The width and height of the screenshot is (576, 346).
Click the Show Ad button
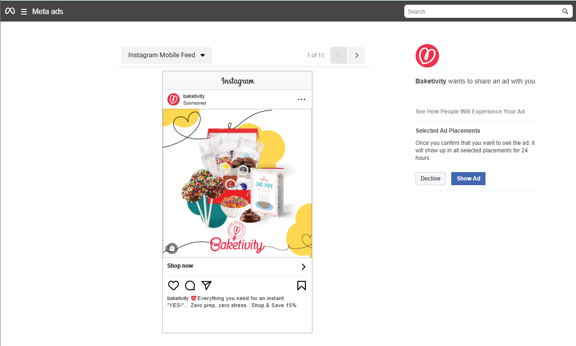pyautogui.click(x=468, y=179)
